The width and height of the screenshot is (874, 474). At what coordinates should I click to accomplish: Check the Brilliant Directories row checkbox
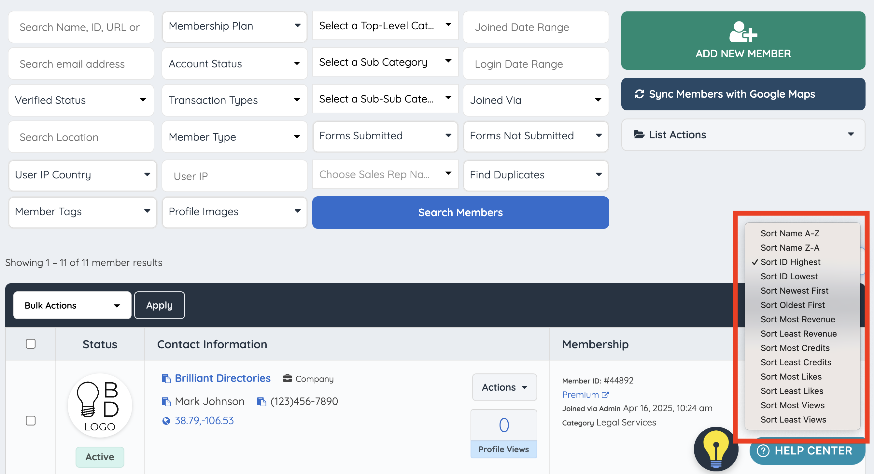pos(31,421)
